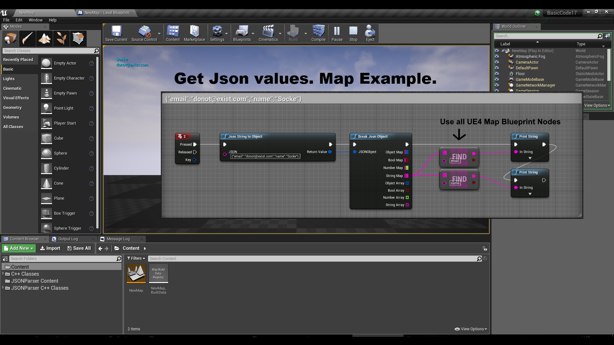Viewport: 614px width, 345px height.
Task: Open the File menu
Action: coord(6,20)
